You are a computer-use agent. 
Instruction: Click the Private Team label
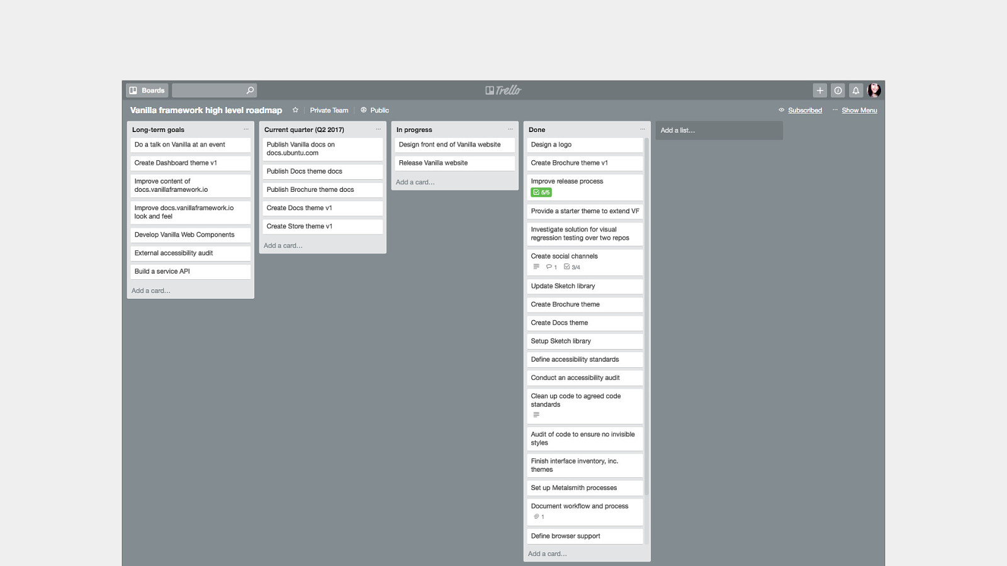pyautogui.click(x=329, y=110)
